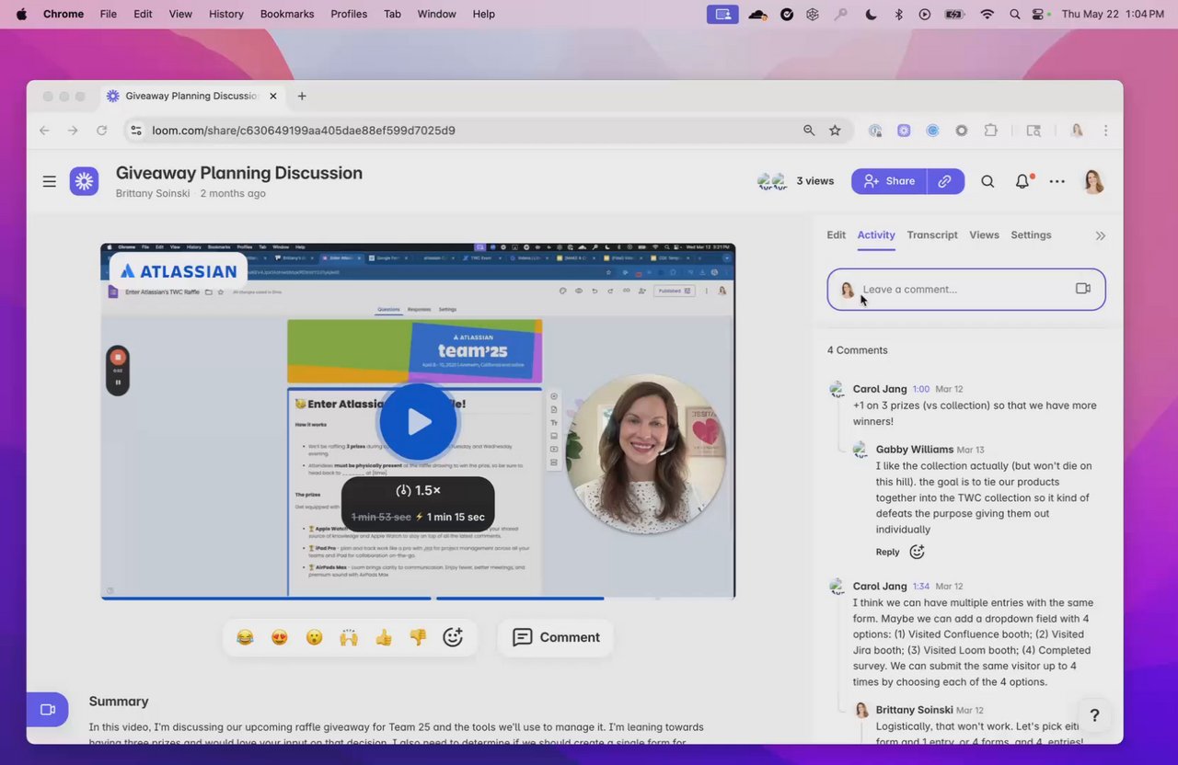The width and height of the screenshot is (1178, 765).
Task: Record a video comment with camera icon
Action: click(1083, 289)
